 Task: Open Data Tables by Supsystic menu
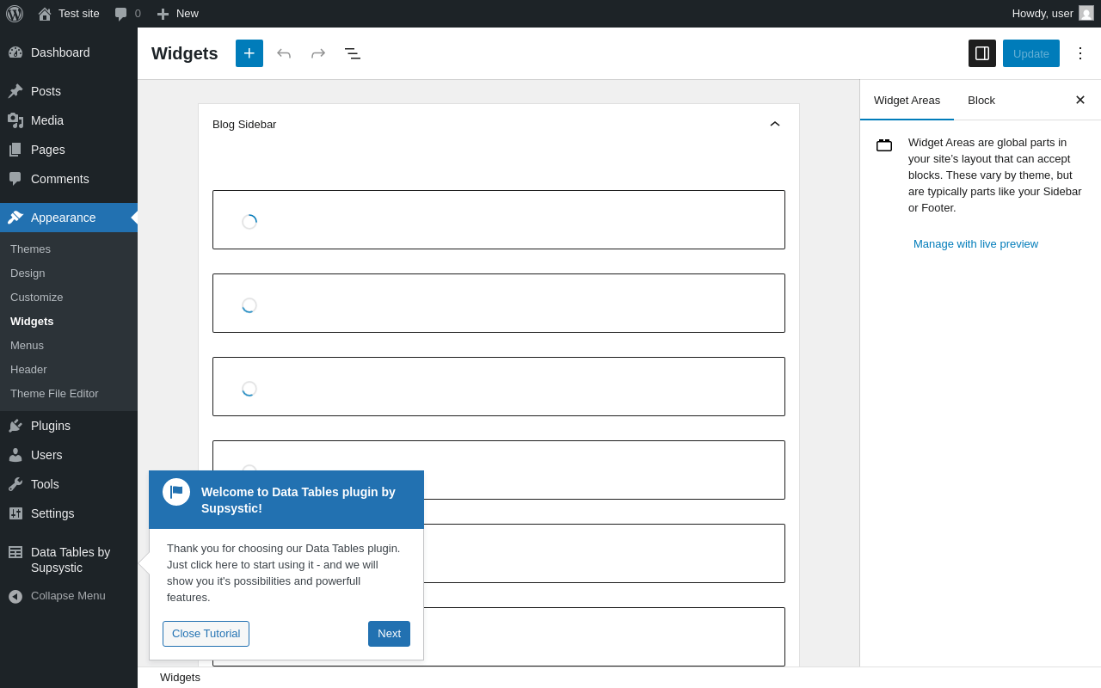pyautogui.click(x=69, y=560)
